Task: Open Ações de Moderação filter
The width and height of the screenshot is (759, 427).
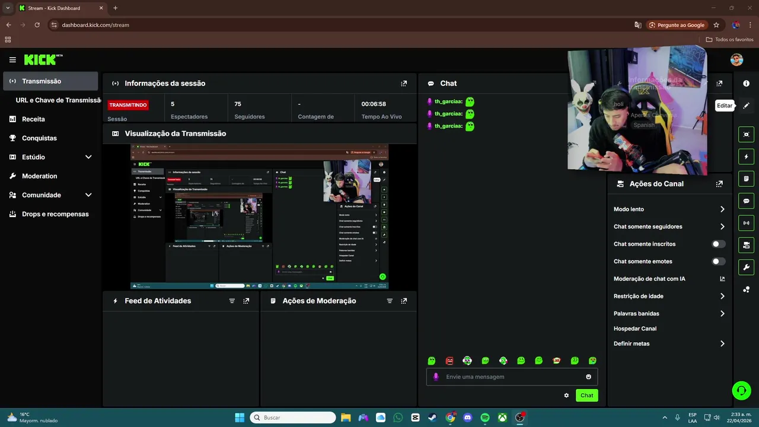Action: click(390, 301)
